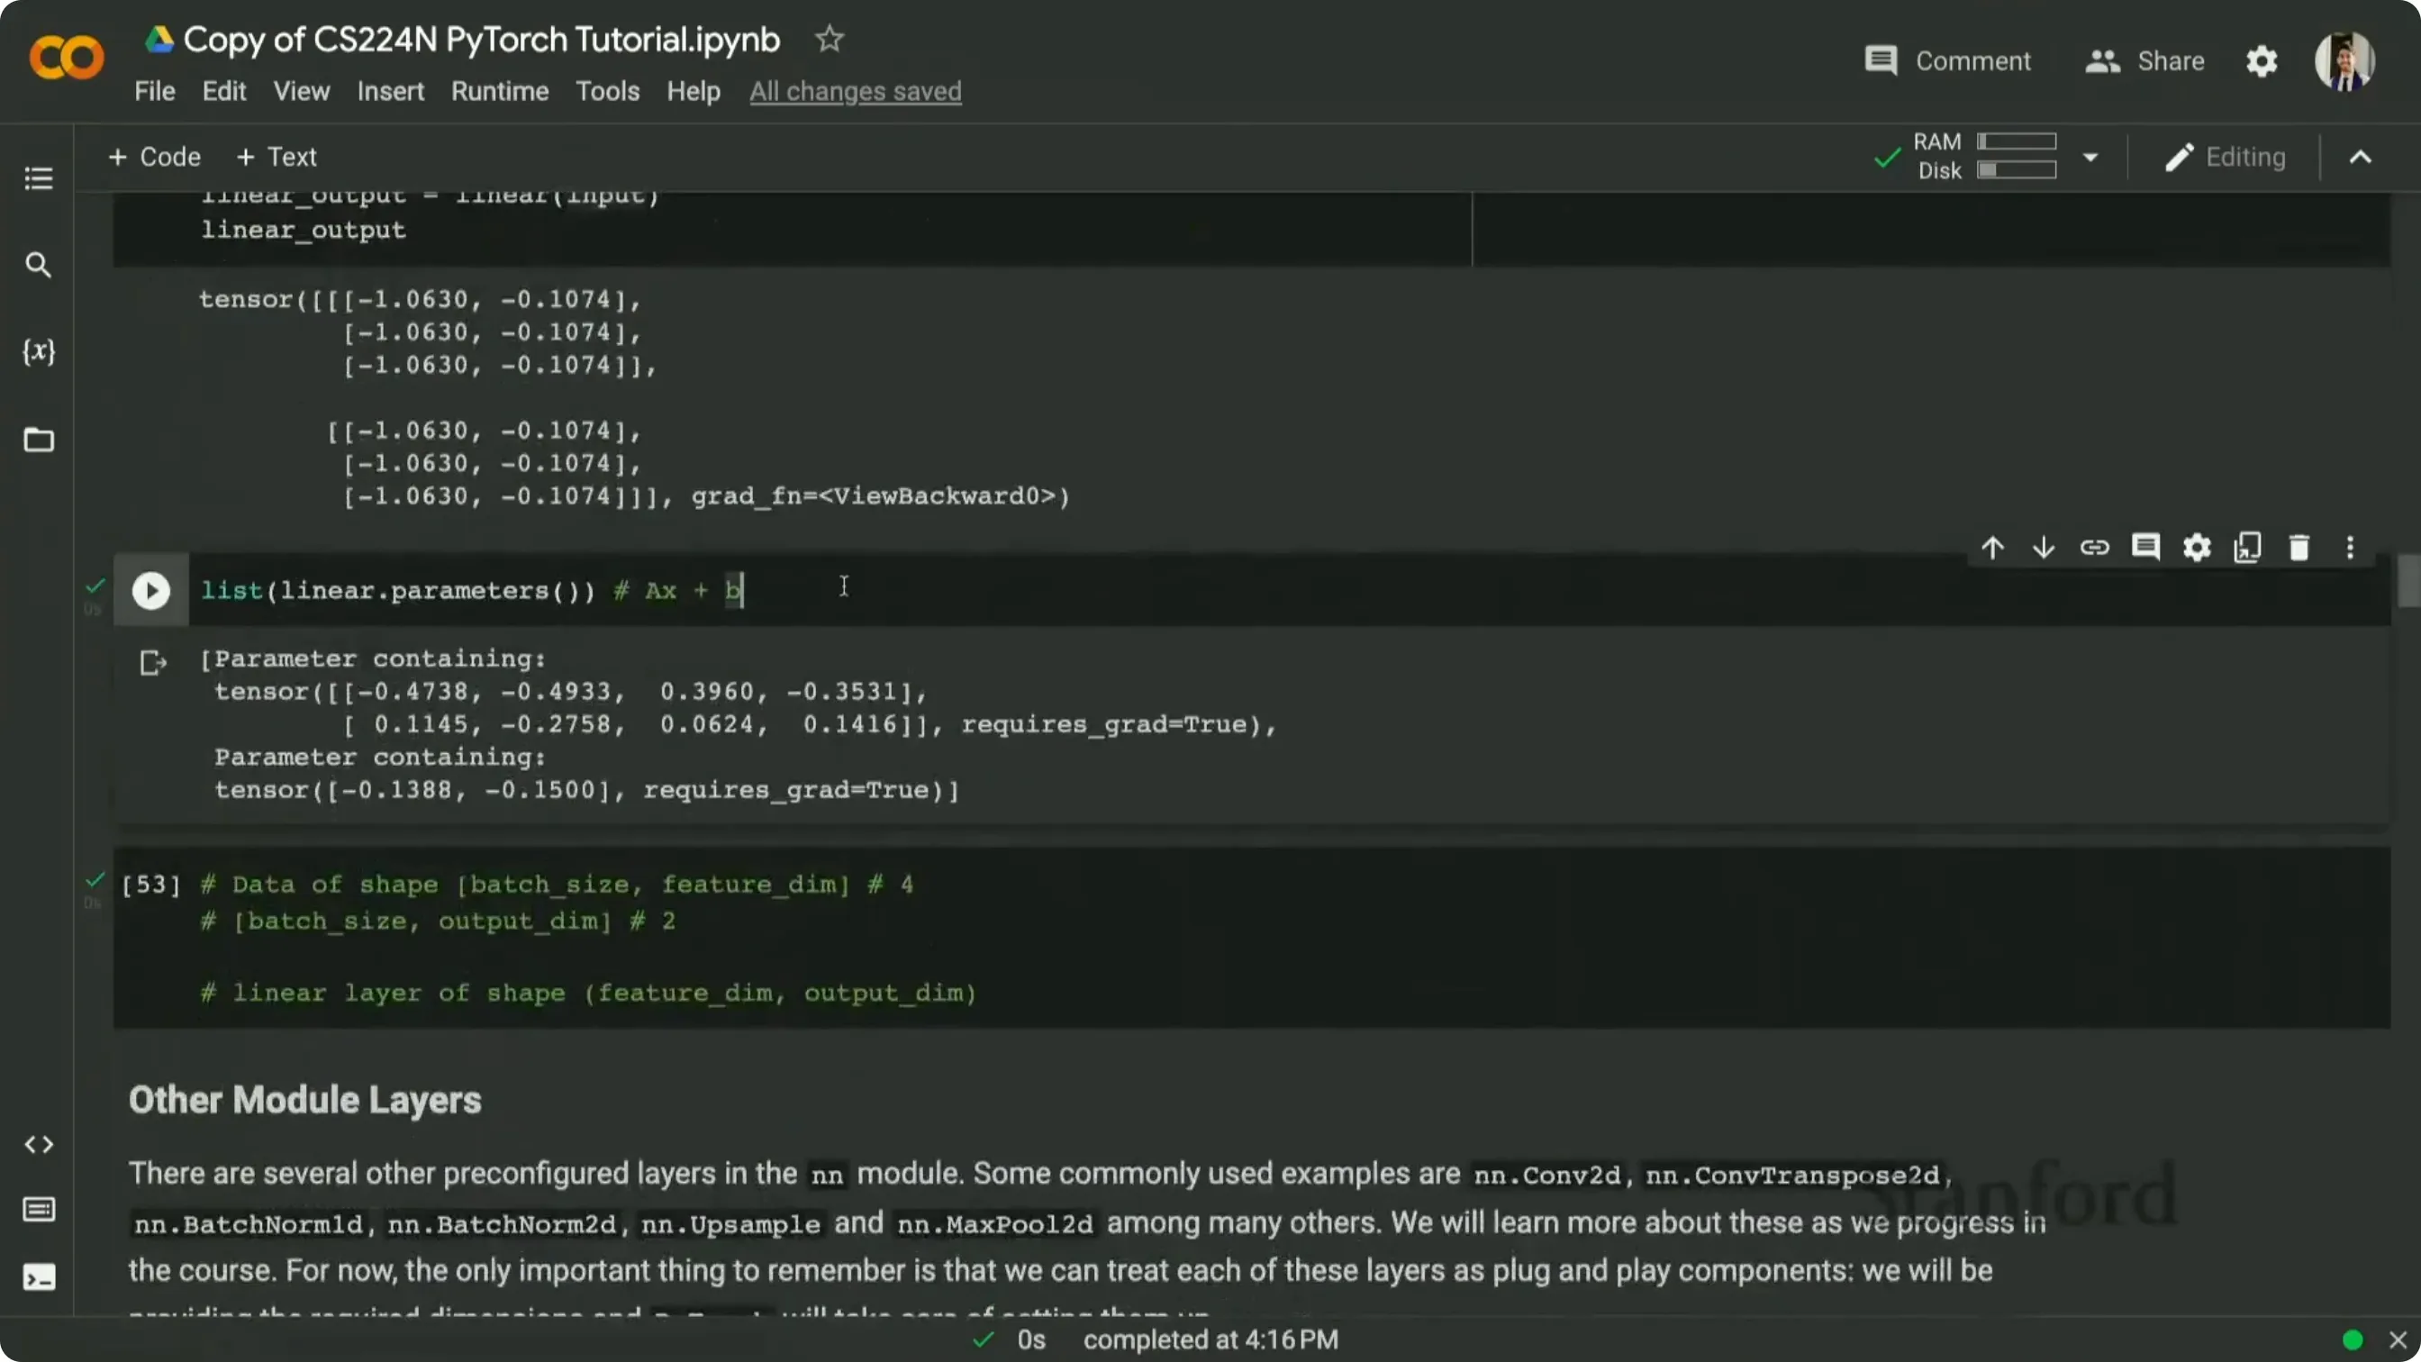Open more cell actions three-dot menu
Image resolution: width=2421 pixels, height=1362 pixels.
point(2350,547)
